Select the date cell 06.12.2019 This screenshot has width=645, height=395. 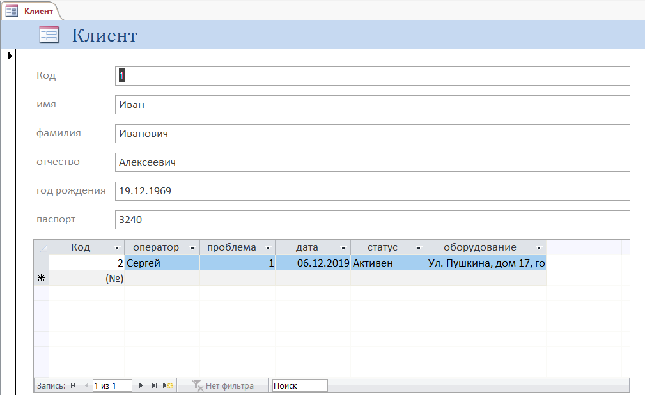[313, 263]
